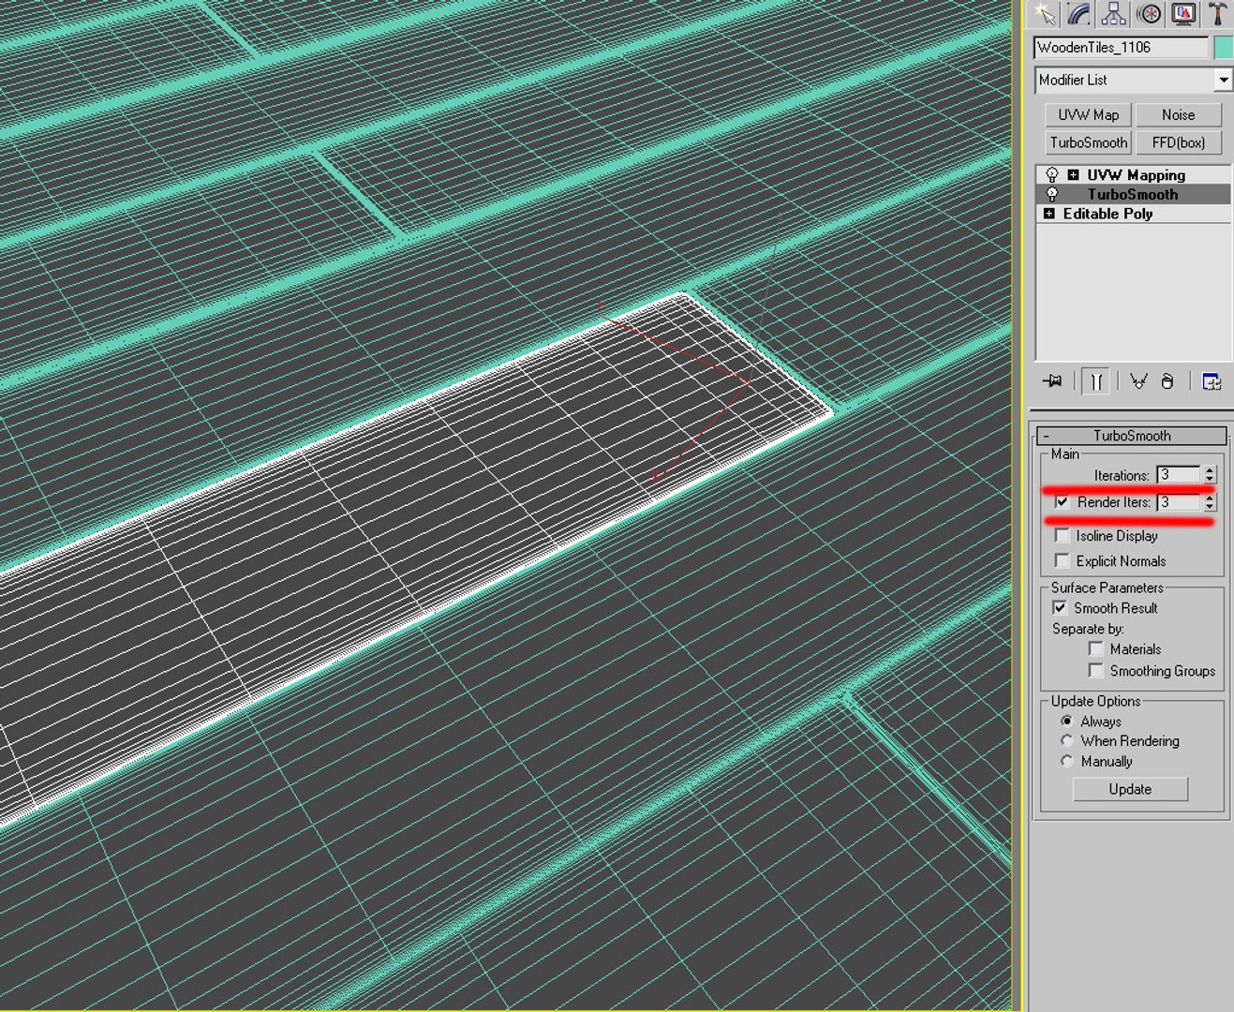
Task: Toggle the UVW Mapping lightbulb icon
Action: tap(1052, 175)
